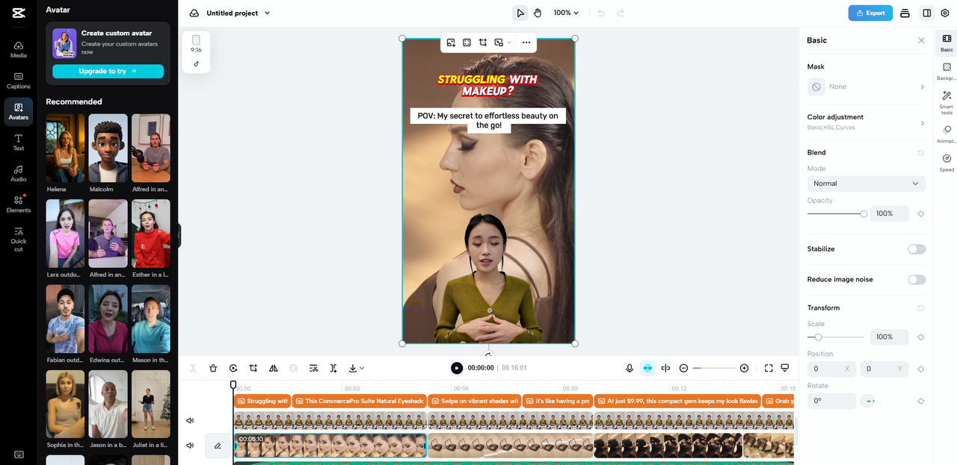Toggle the side panel layout icon
Screen dimensions: 957x465
click(x=927, y=13)
